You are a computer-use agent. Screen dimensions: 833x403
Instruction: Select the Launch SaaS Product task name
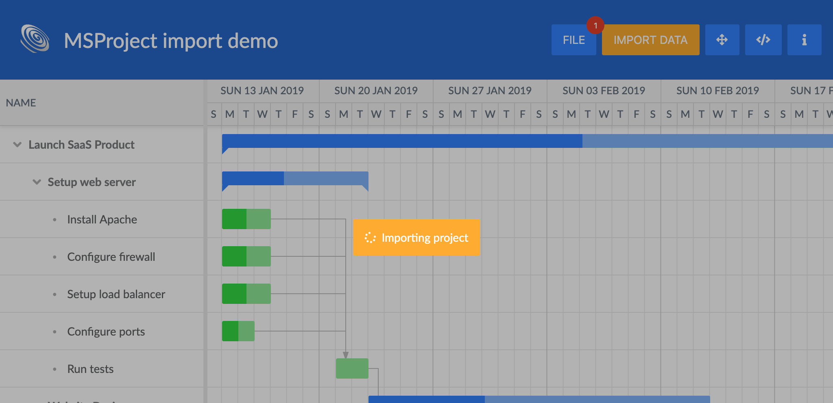81,145
